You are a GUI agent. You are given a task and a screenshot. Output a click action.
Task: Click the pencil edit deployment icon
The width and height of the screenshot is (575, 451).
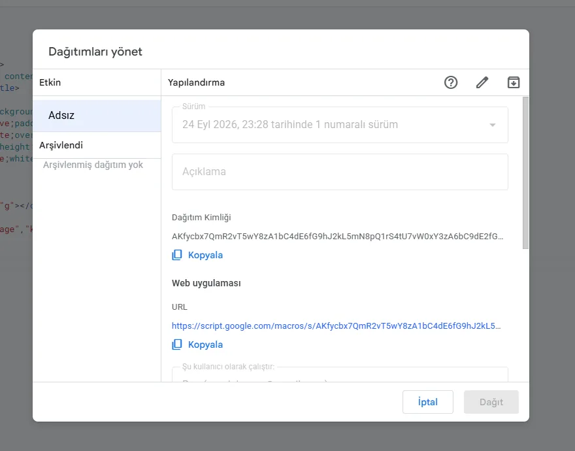click(x=482, y=82)
